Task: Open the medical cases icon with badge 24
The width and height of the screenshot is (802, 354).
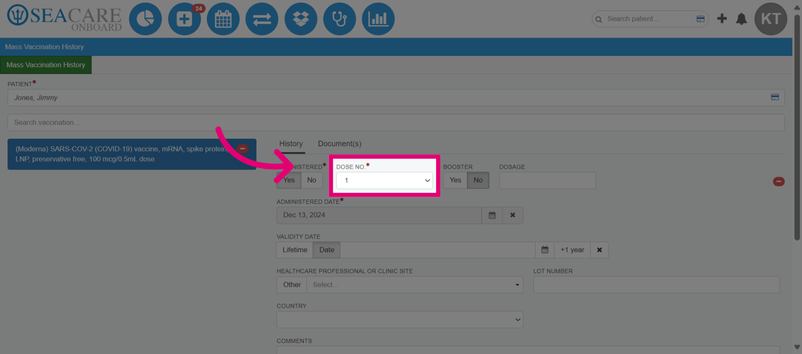Action: [184, 19]
